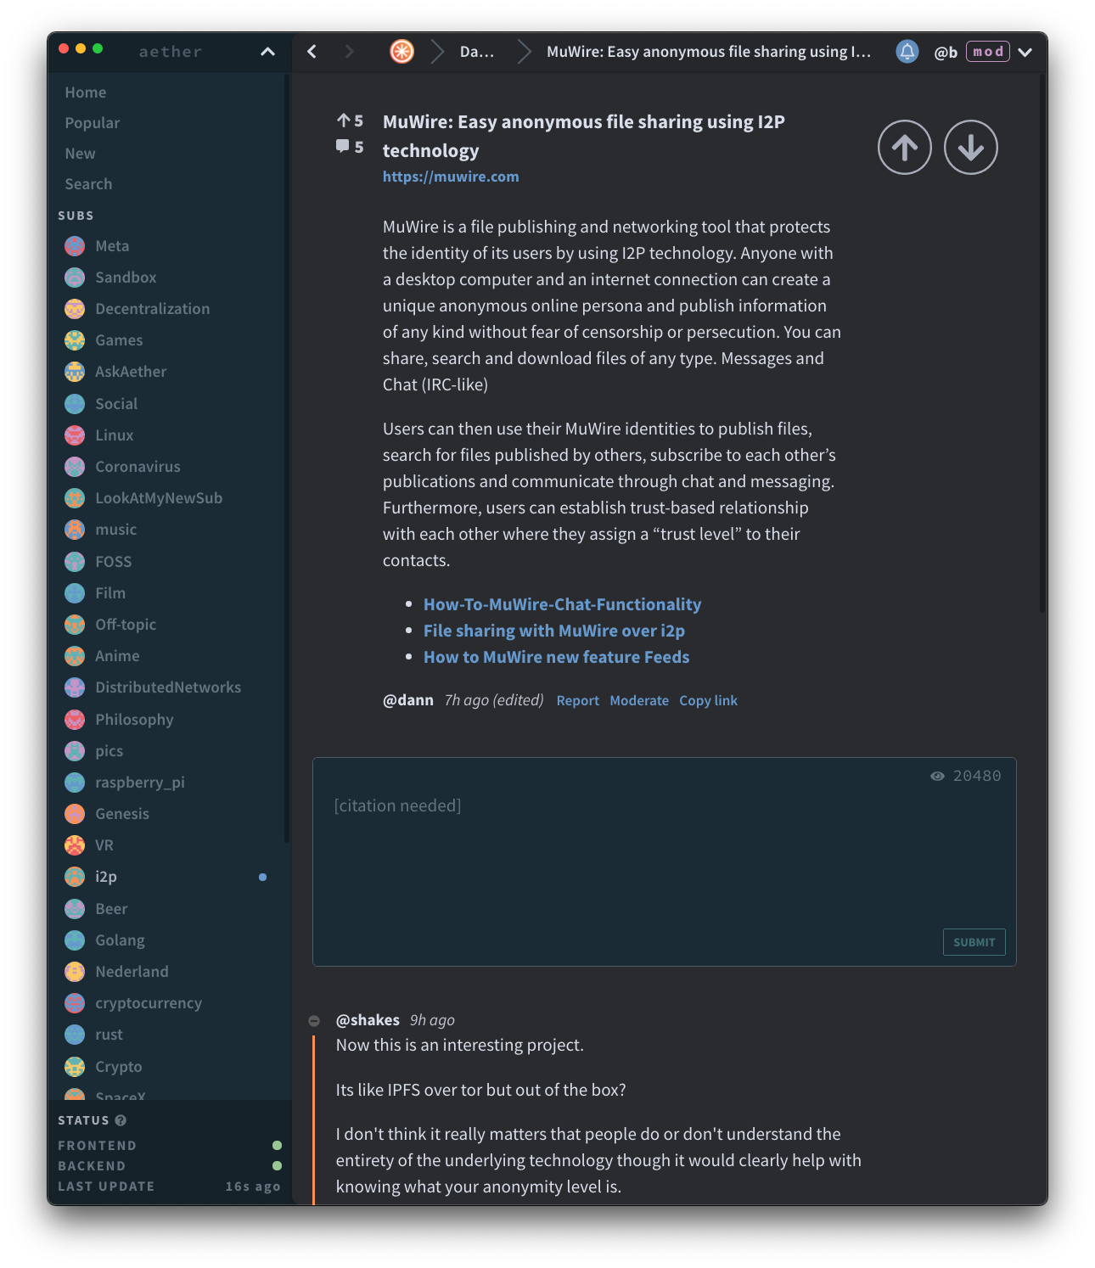Open Search in the sidebar
Viewport: 1095px width, 1268px height.
[x=88, y=184]
